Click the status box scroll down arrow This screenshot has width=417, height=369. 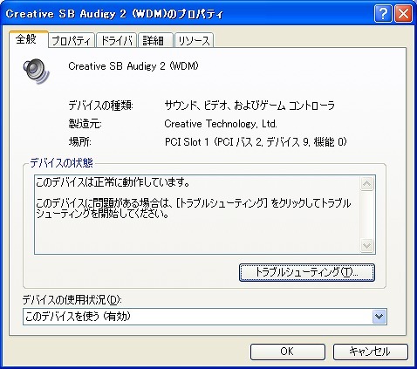point(367,246)
